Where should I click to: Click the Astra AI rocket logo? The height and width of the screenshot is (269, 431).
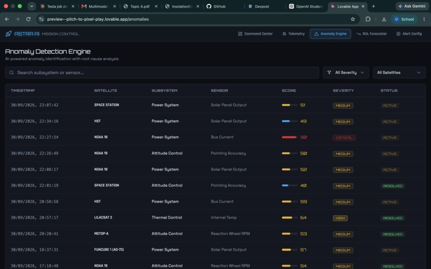click(x=9, y=34)
